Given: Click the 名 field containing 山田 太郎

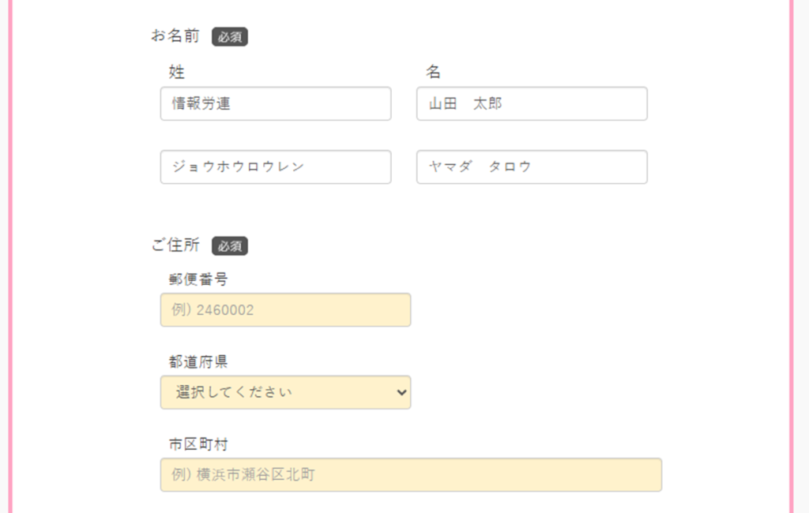Looking at the screenshot, I should (531, 103).
